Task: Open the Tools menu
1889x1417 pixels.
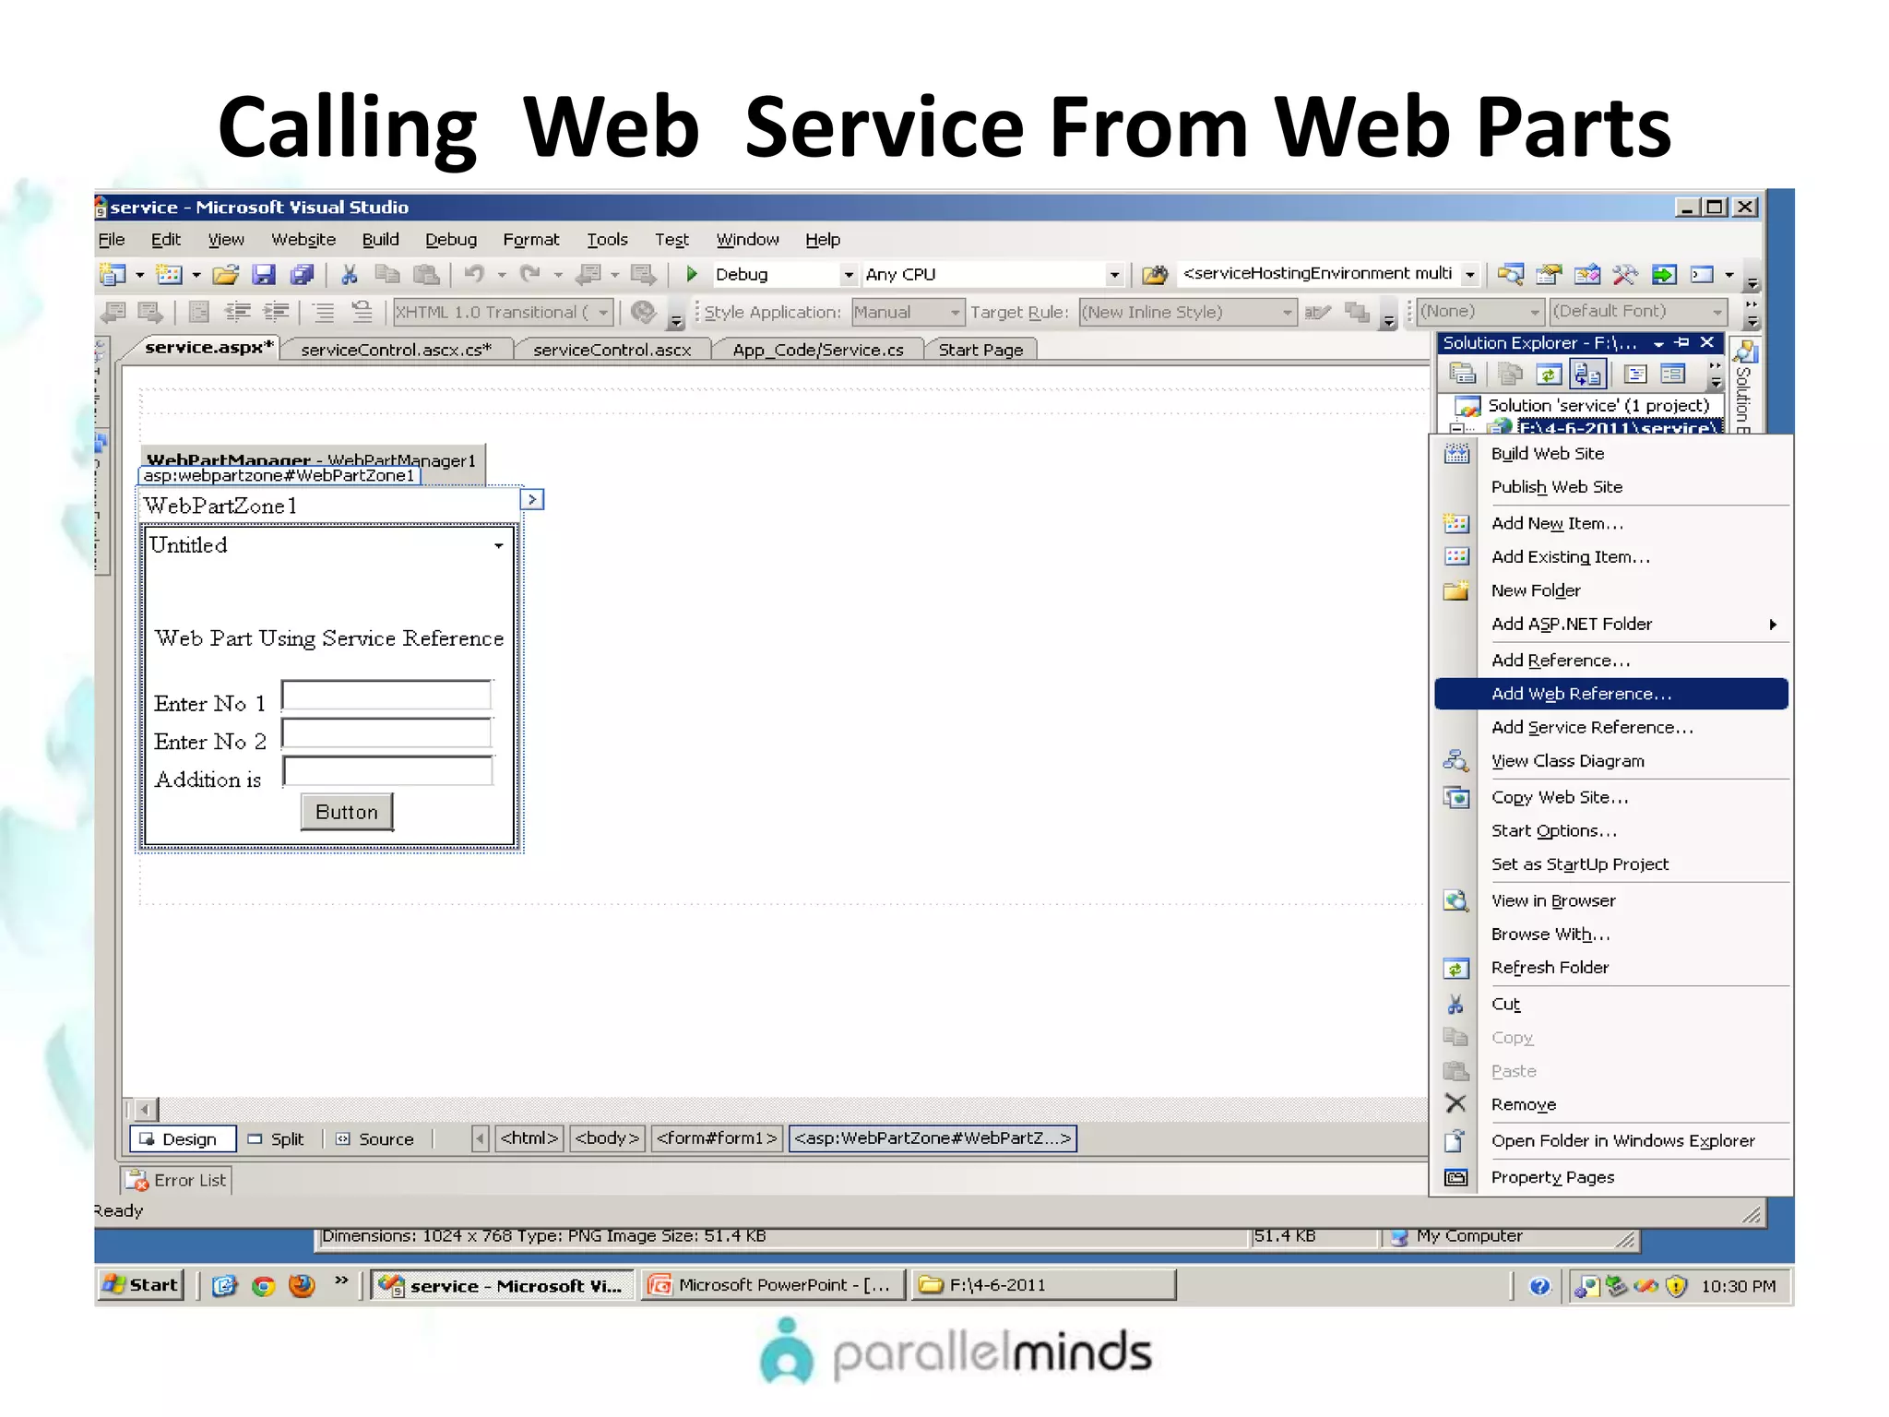Action: tap(607, 239)
